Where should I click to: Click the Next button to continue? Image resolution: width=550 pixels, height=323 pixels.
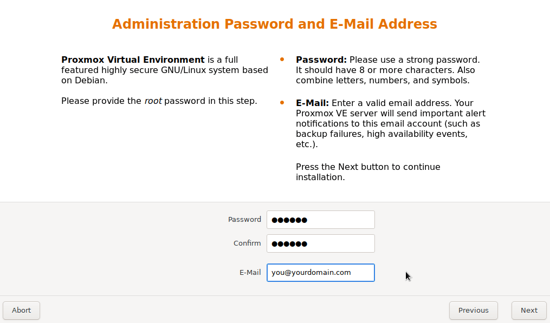coord(529,311)
